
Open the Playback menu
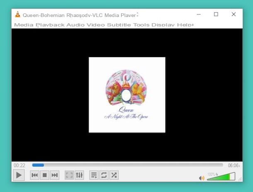tap(50, 25)
